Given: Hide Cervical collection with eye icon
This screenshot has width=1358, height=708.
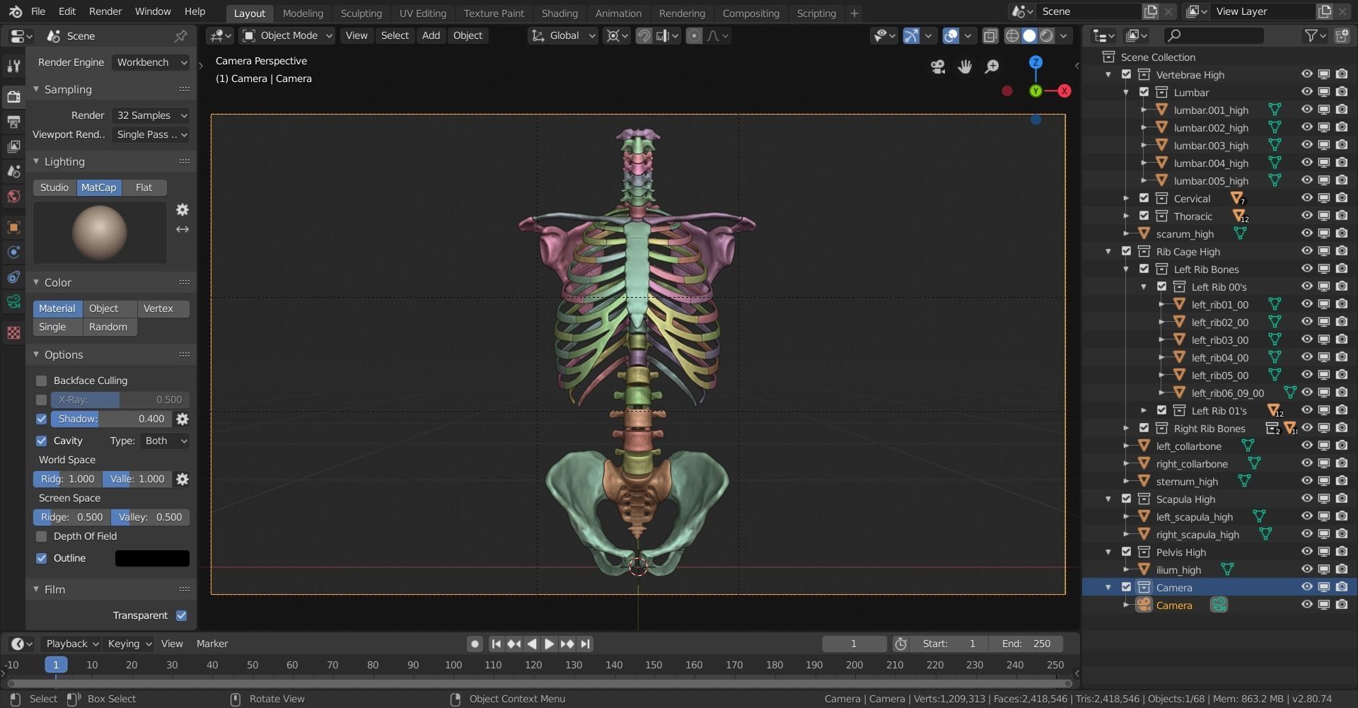Looking at the screenshot, I should pyautogui.click(x=1306, y=198).
